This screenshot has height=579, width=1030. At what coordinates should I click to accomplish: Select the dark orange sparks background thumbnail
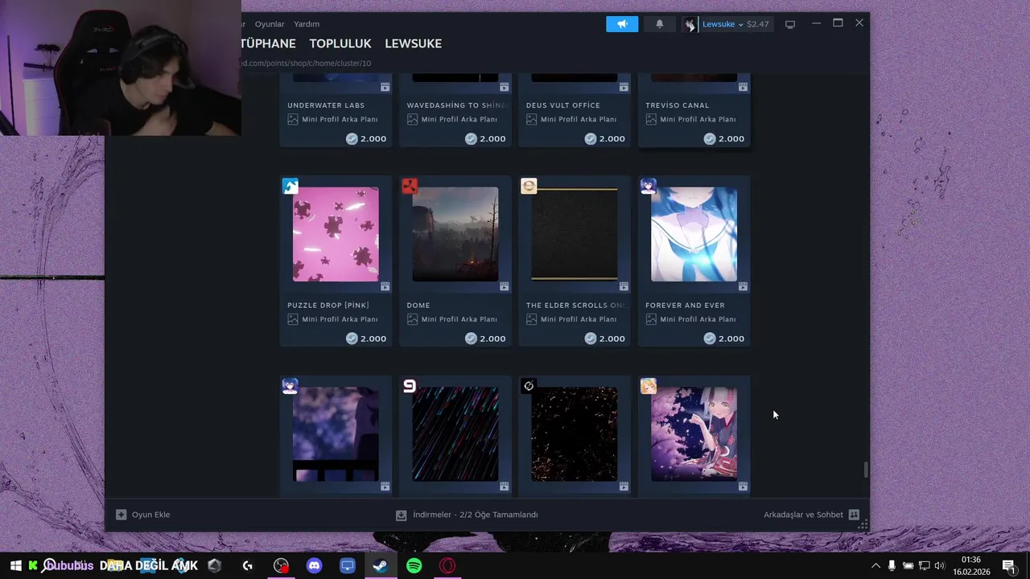[x=575, y=434]
